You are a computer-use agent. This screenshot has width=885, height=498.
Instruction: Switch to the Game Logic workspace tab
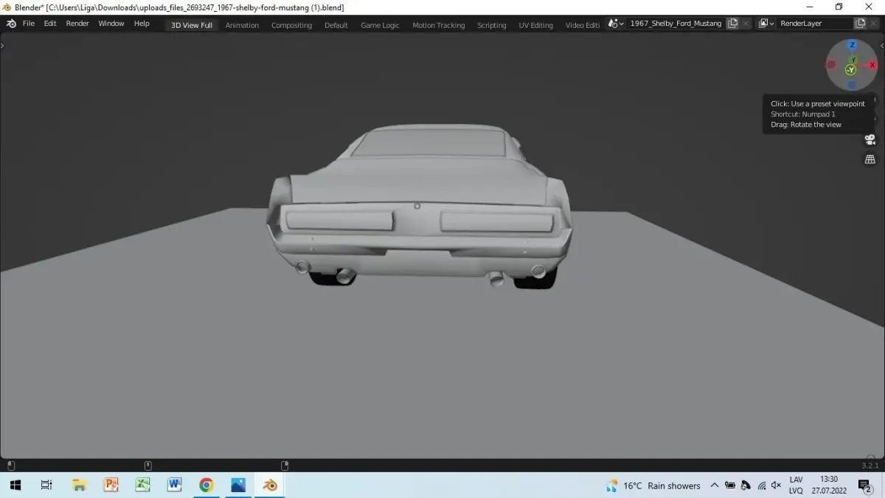380,25
